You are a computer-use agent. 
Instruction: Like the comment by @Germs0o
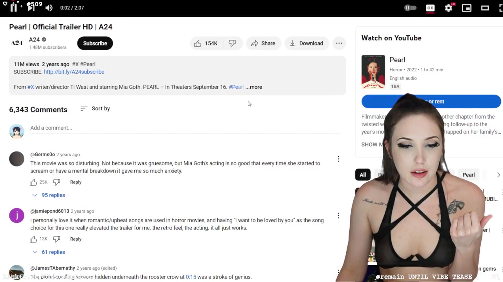pos(33,182)
